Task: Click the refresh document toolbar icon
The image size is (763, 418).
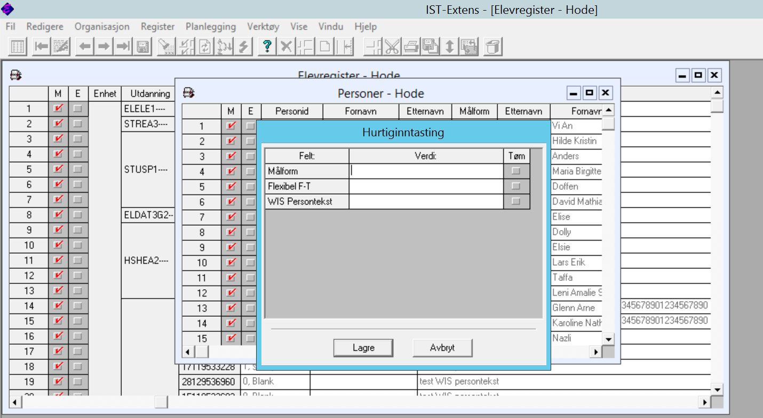Action: (205, 47)
